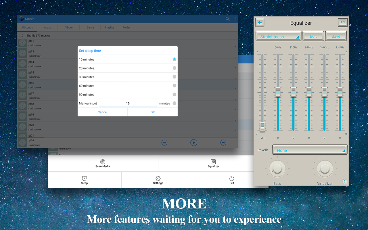Expand the Straightness preset dropdown
Viewport: 368px width, 230px height.
279,36
